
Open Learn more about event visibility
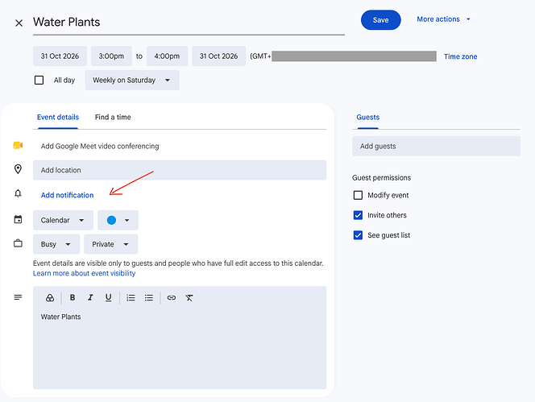(x=85, y=273)
